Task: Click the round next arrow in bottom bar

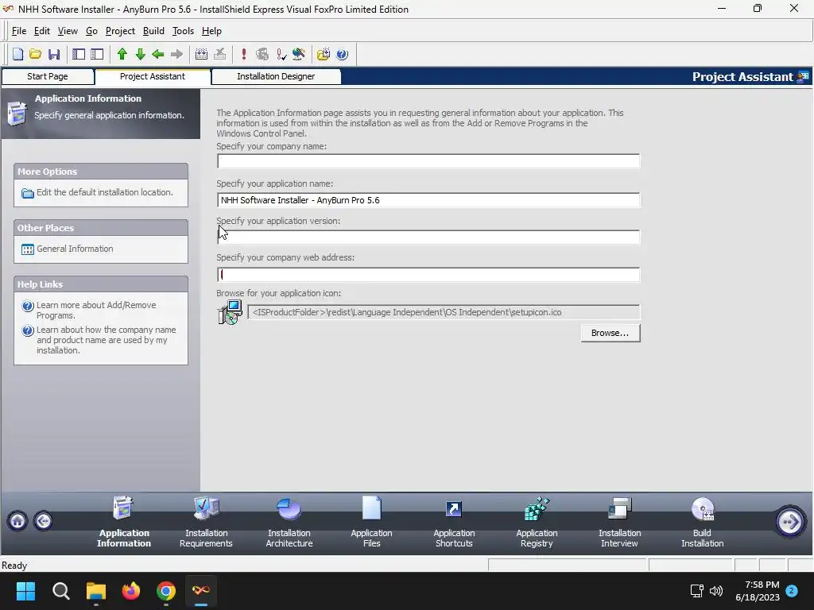Action: [x=789, y=521]
